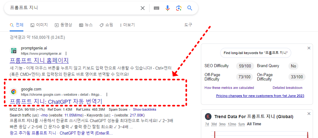Switch to the 동영상 tab
Screen dimensions: 318x138
tap(63, 25)
